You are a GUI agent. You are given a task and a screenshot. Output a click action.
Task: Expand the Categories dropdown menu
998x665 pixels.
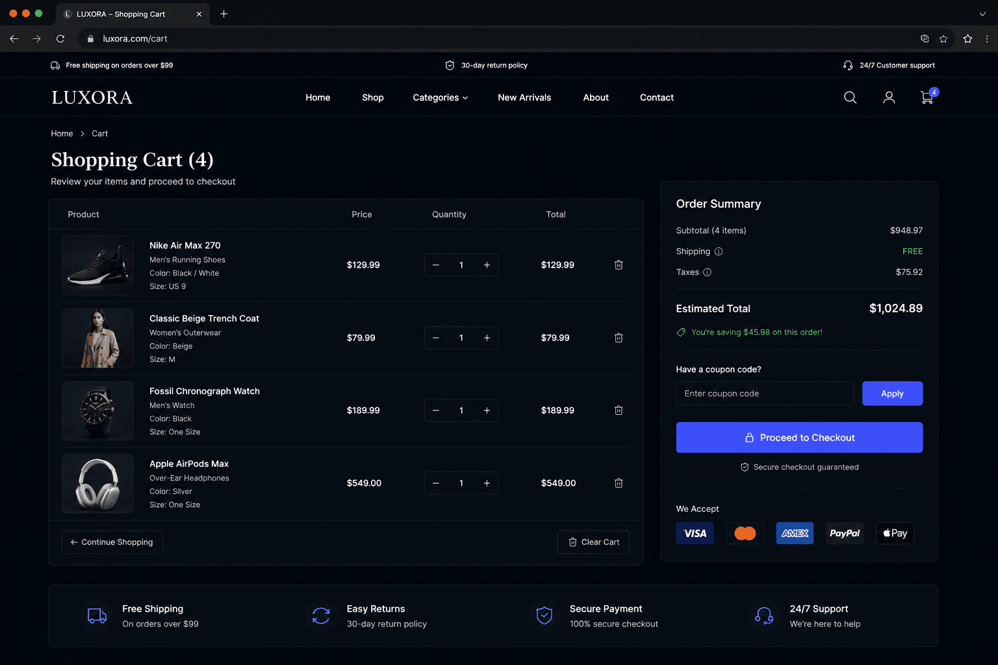441,97
